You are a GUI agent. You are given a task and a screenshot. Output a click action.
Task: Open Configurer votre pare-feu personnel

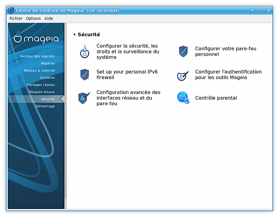[x=226, y=51]
